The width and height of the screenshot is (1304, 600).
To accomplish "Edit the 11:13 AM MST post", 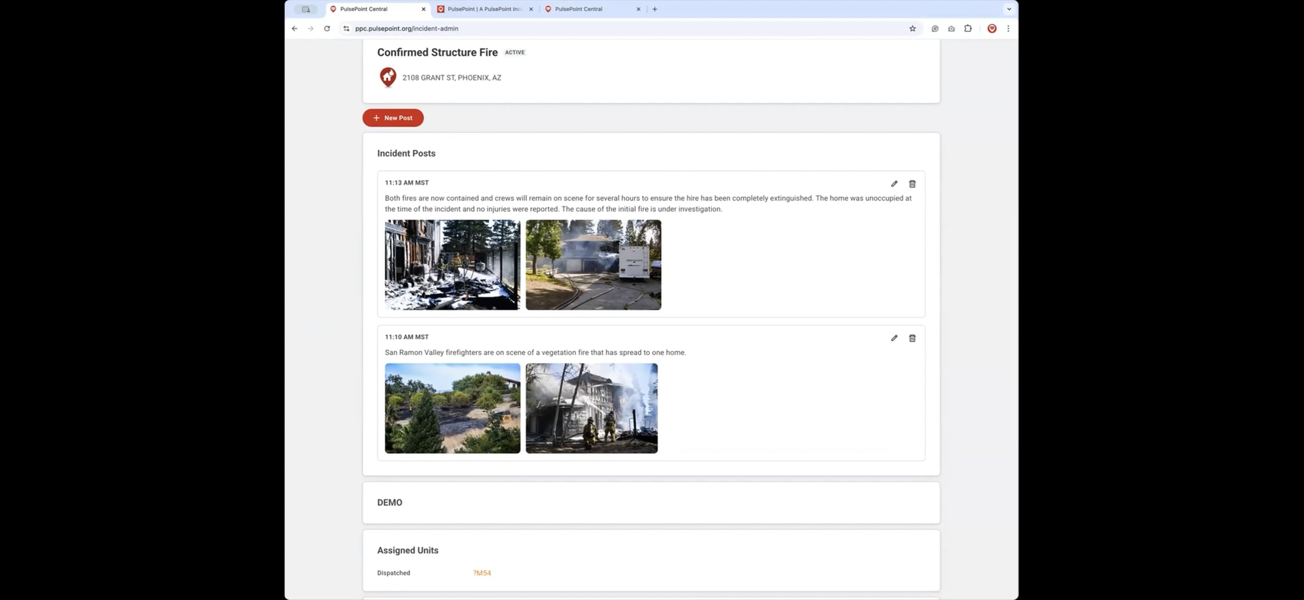I will [894, 184].
